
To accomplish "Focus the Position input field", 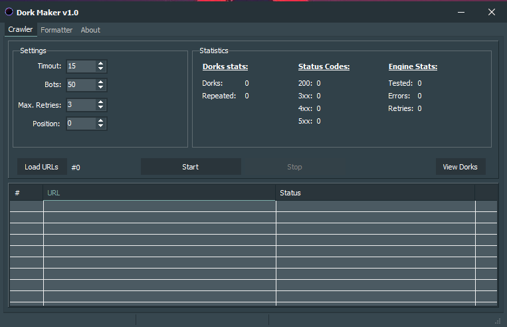I will [81, 123].
